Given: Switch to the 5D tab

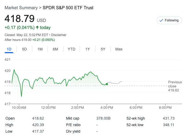Looking at the screenshot, I should 24,49.
